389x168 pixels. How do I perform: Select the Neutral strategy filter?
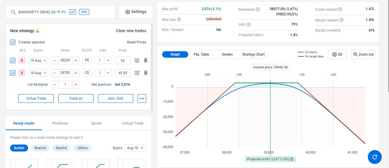coord(61,148)
